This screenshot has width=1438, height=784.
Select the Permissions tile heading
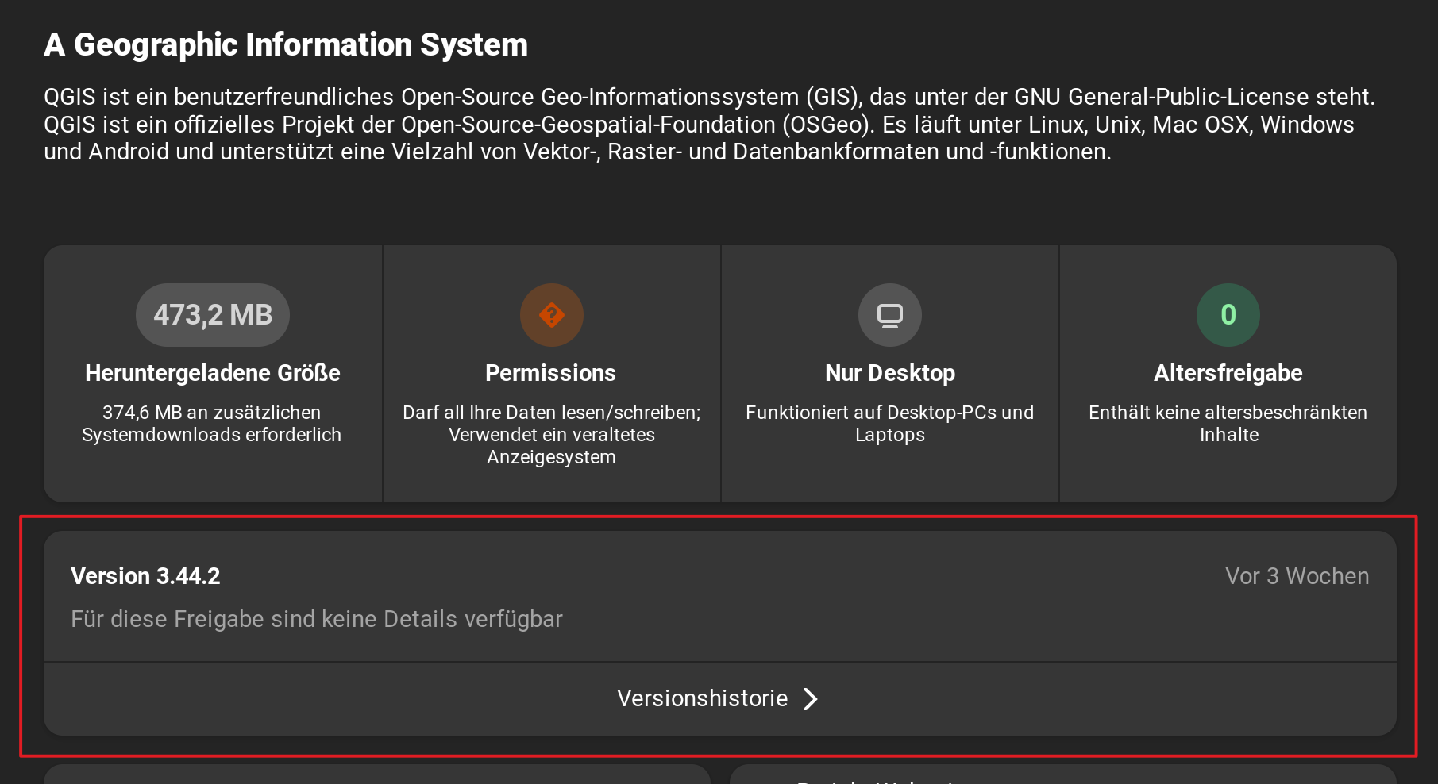[x=550, y=373]
